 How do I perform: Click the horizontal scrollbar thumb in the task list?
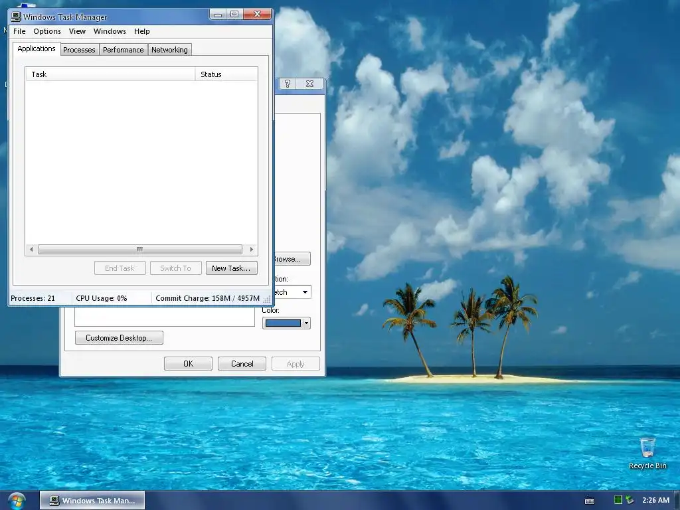point(140,250)
